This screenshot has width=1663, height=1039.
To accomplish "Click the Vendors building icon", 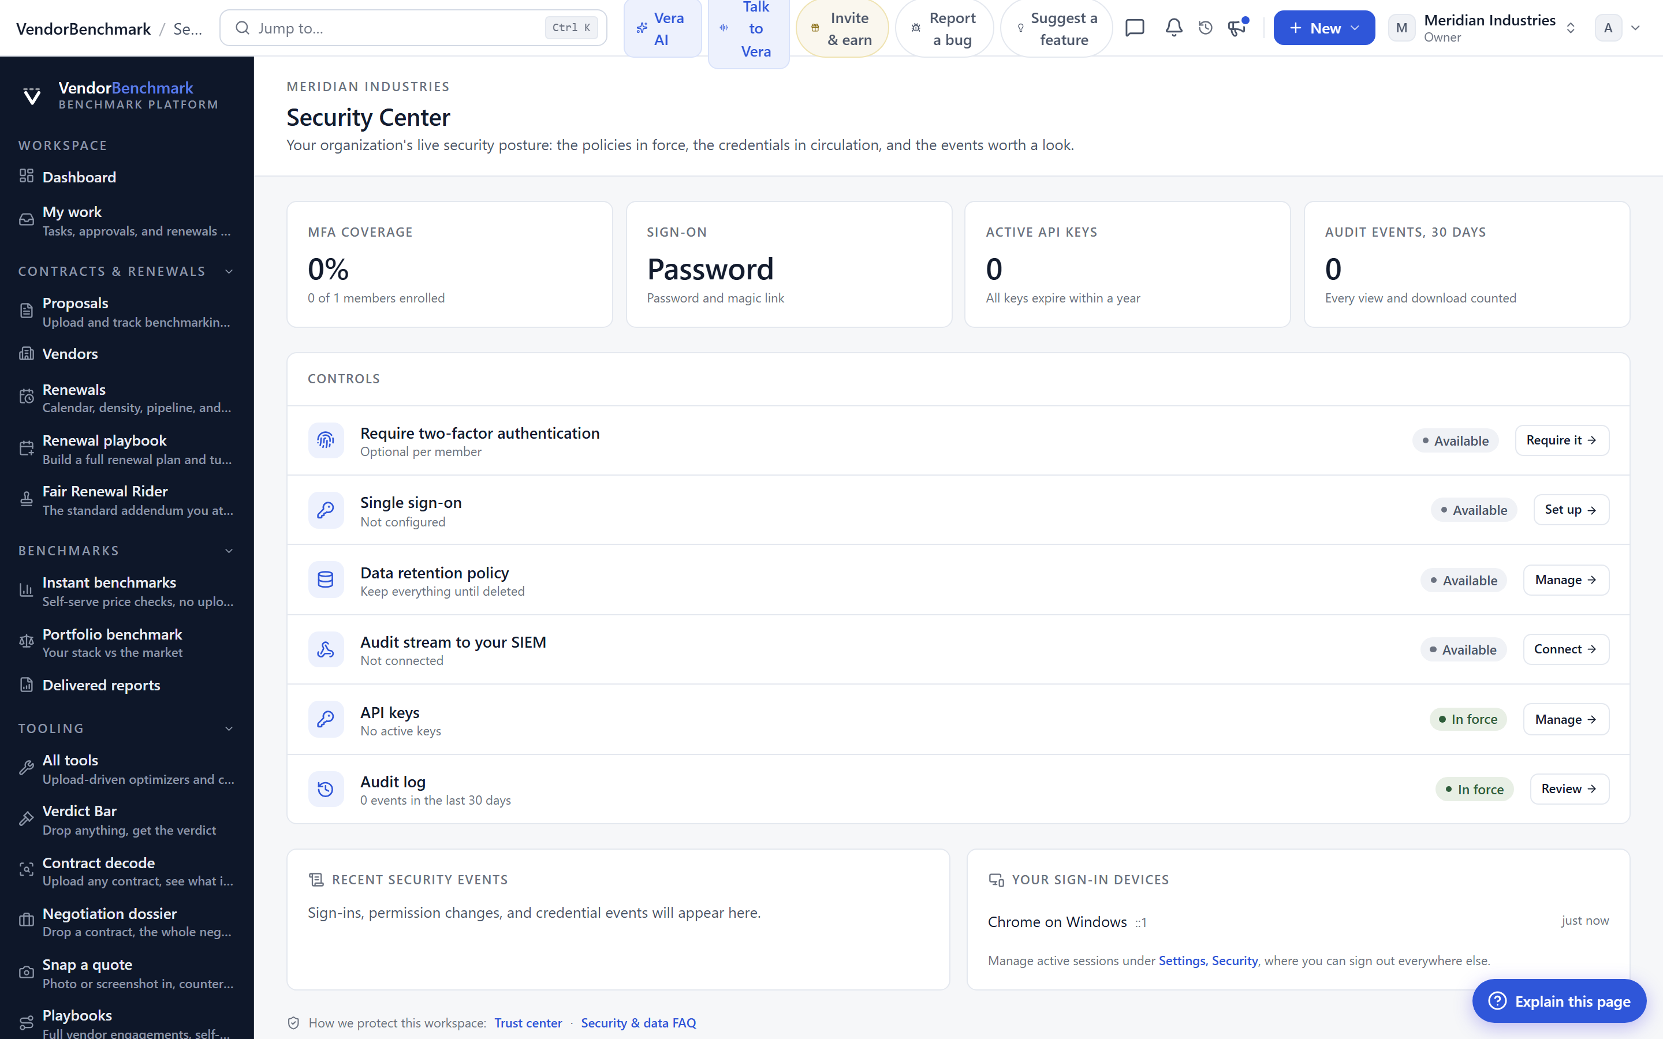I will coord(26,353).
